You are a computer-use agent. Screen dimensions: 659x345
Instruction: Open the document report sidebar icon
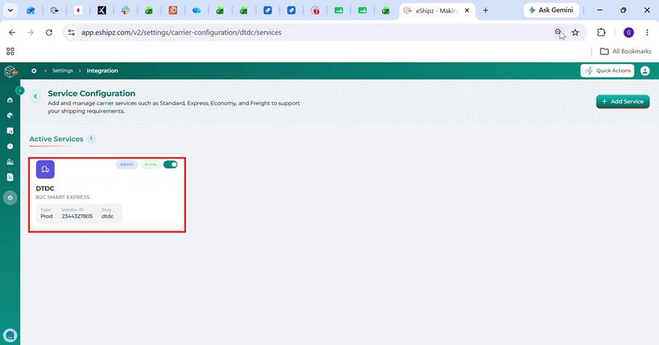tap(10, 177)
